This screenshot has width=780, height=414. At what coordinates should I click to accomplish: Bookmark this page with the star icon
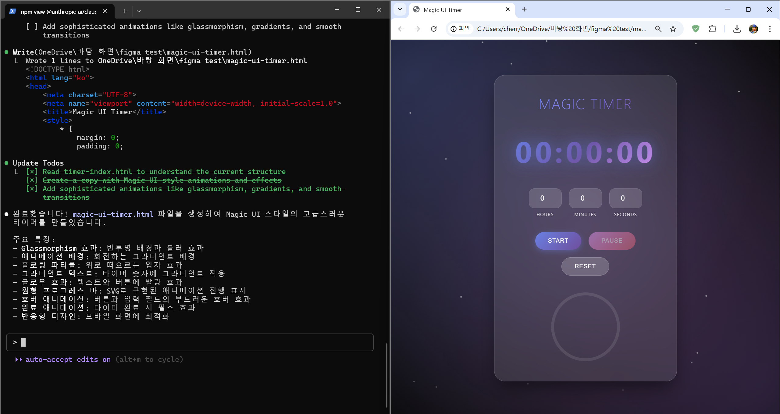pos(673,29)
